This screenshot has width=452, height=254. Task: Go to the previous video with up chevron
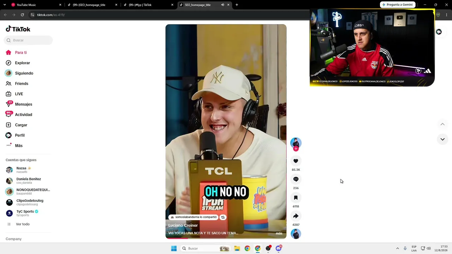[442, 124]
